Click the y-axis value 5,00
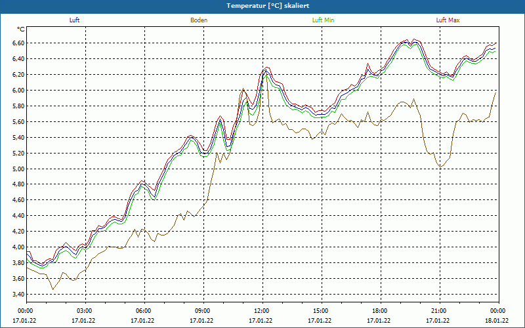 click(18, 169)
